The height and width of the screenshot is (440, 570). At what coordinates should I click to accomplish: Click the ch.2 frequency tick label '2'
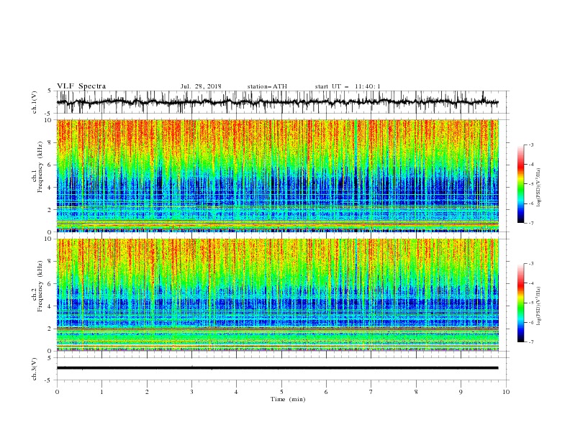50,329
